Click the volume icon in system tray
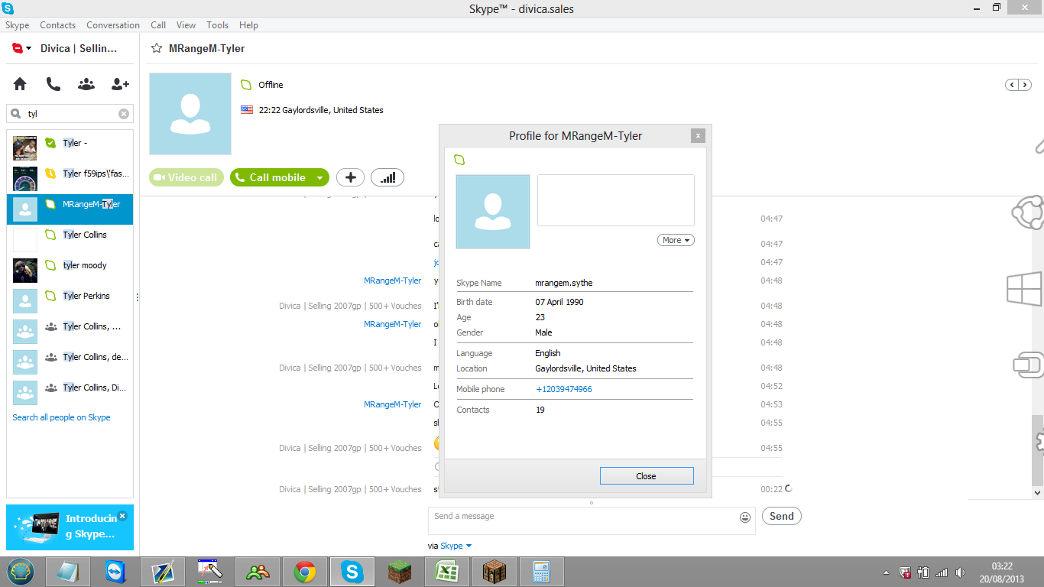 961,572
